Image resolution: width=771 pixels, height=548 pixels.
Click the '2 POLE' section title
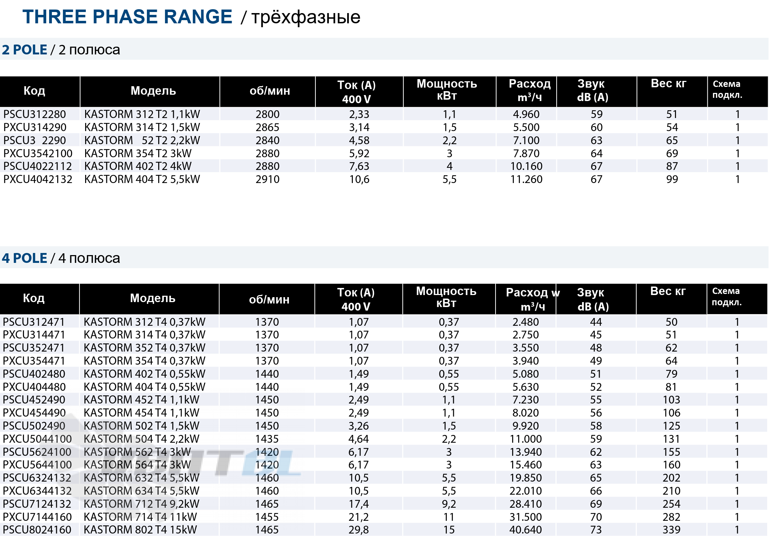click(24, 50)
